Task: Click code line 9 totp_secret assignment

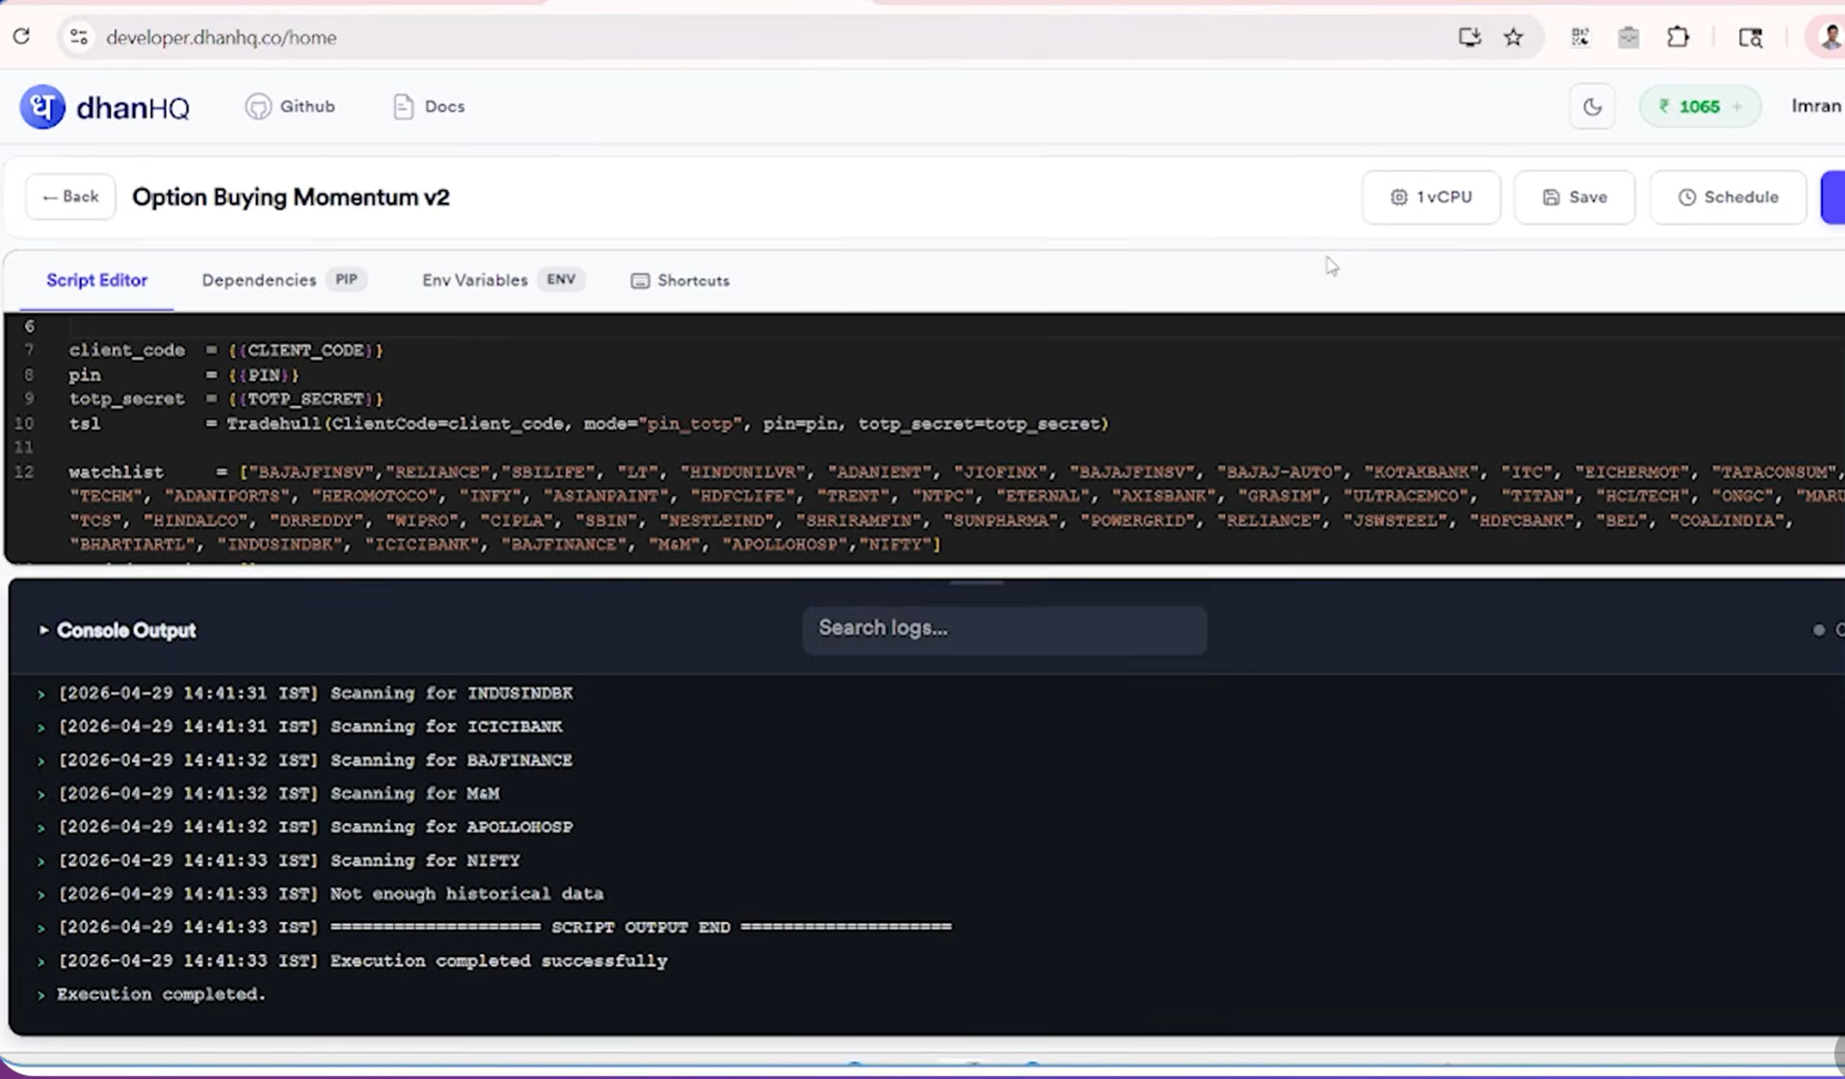Action: coord(226,398)
